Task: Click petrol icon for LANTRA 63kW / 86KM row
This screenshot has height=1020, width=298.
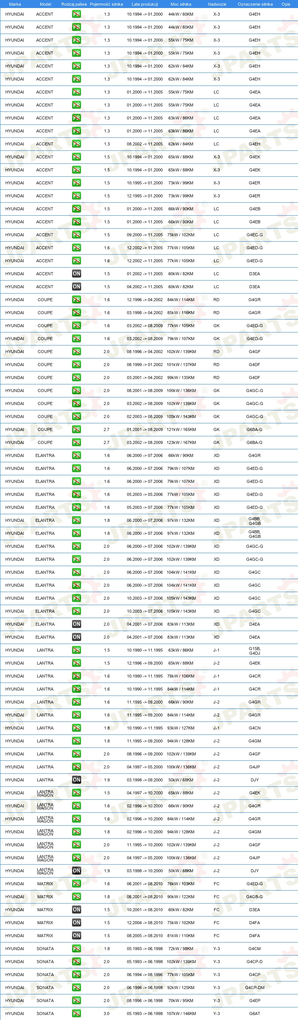Action: coord(76,650)
